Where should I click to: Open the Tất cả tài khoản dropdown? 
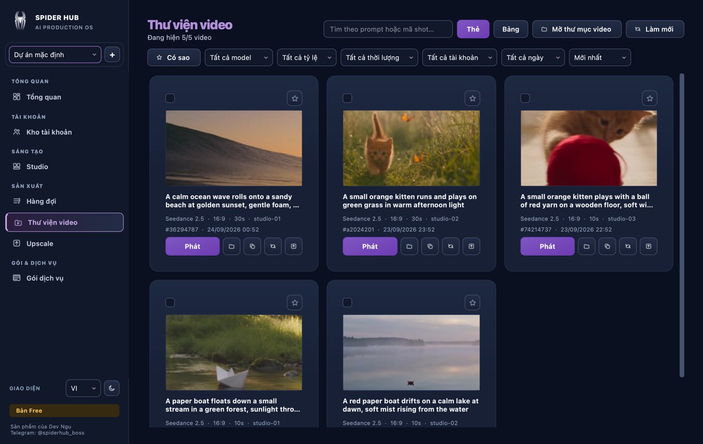pos(460,58)
